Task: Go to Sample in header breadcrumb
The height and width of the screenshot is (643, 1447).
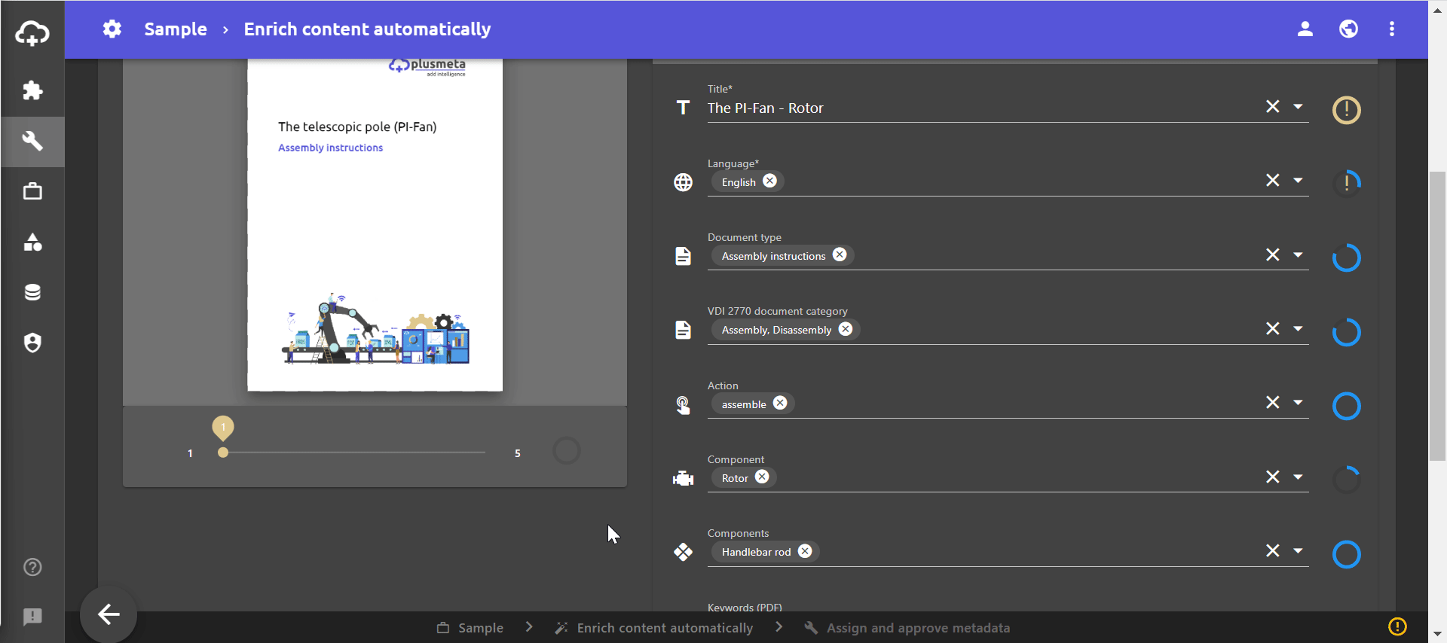Action: click(x=176, y=29)
